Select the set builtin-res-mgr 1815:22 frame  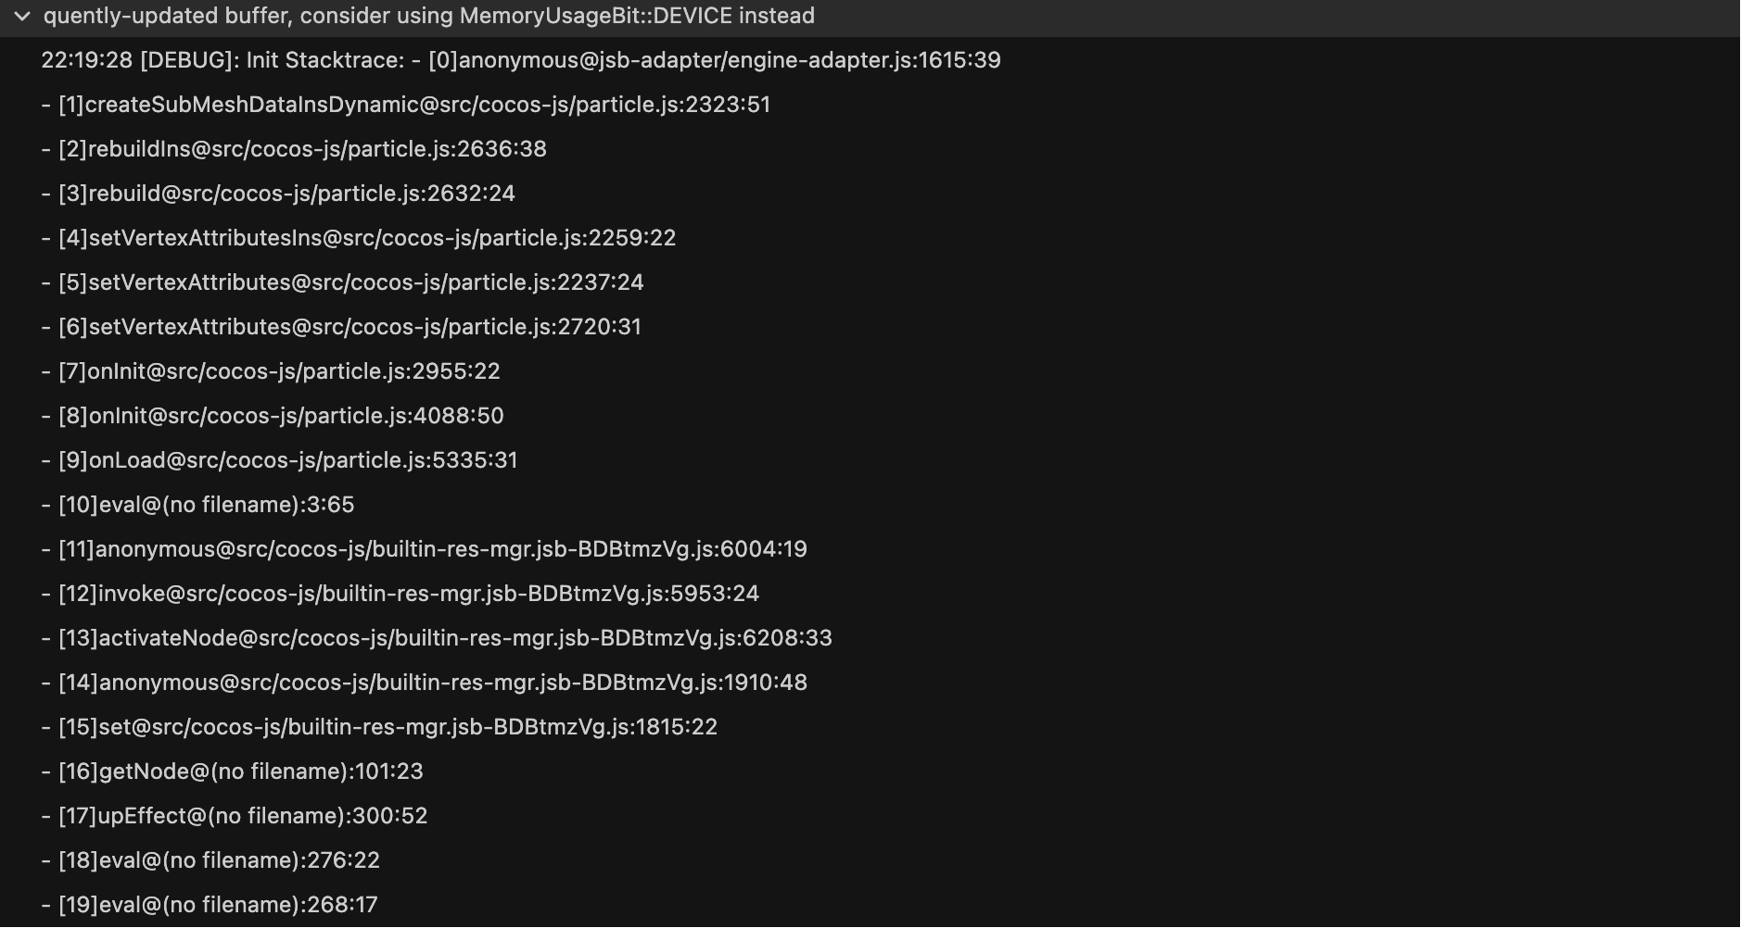(x=379, y=728)
